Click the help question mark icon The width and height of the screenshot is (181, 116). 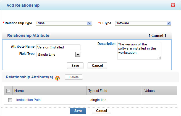pyautogui.click(x=57, y=78)
